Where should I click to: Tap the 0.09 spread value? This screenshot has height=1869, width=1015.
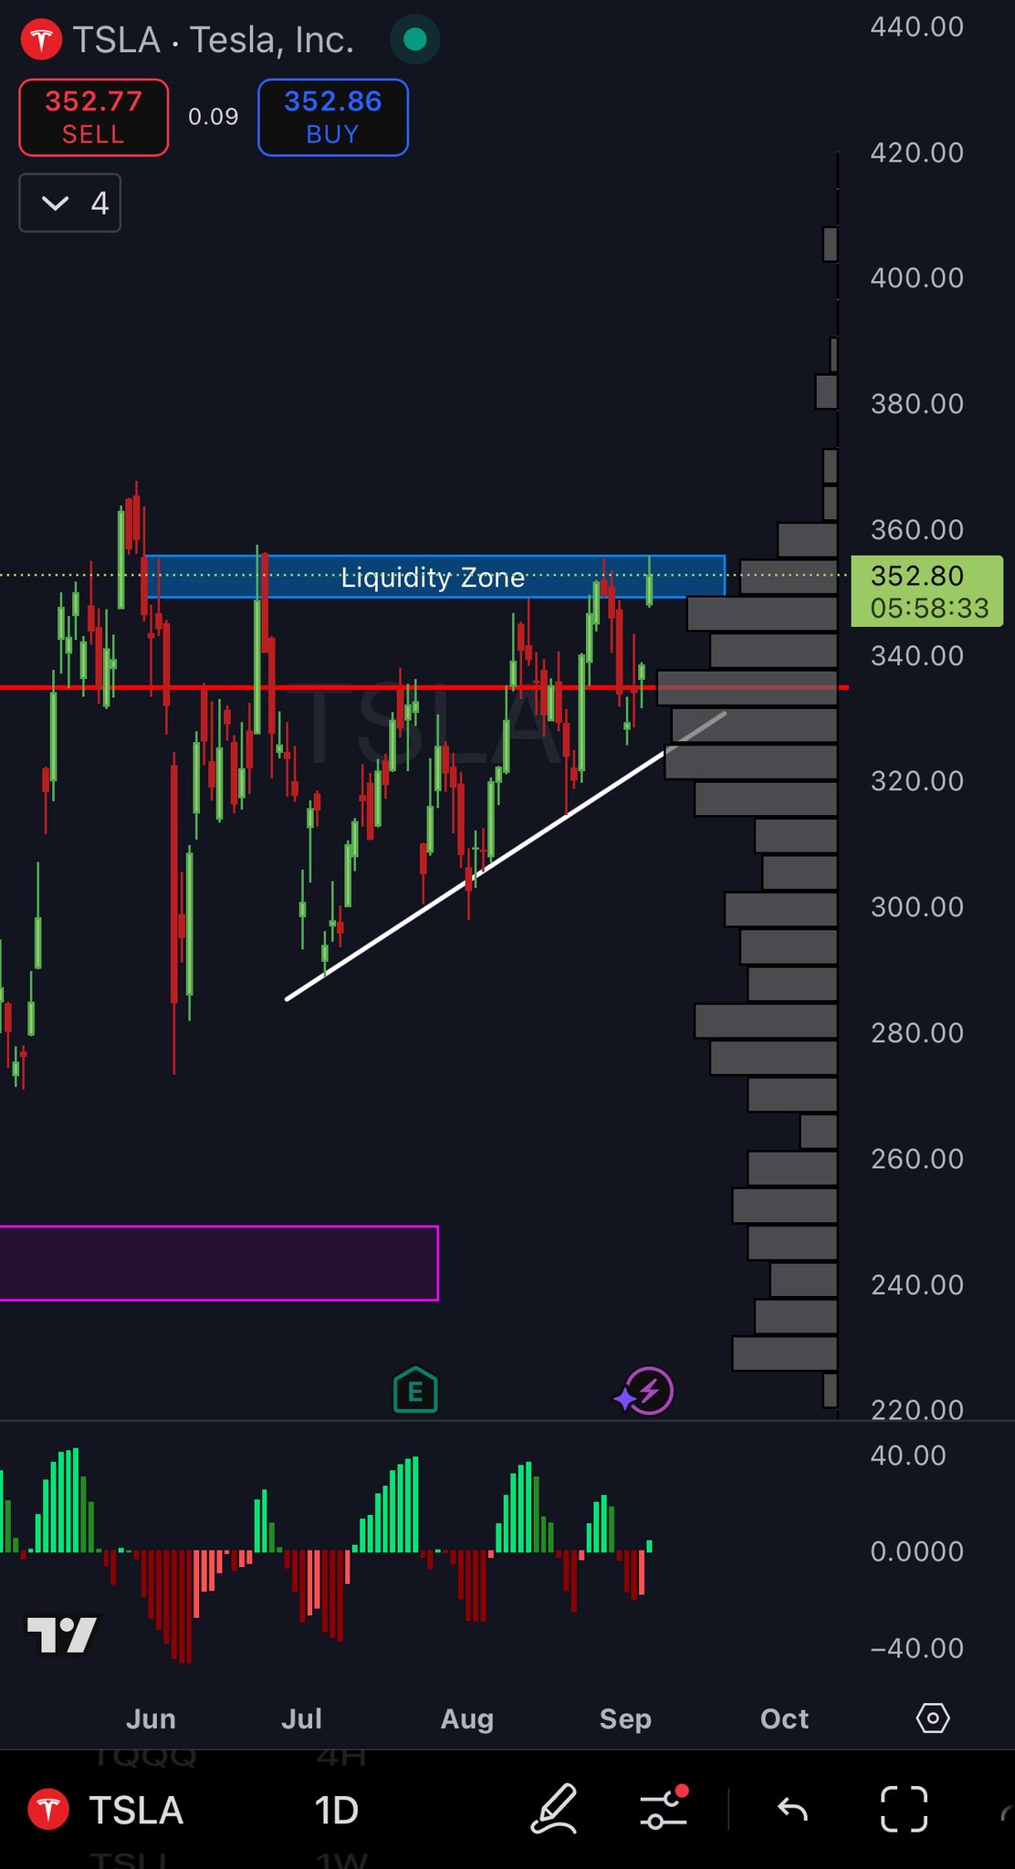(x=214, y=117)
